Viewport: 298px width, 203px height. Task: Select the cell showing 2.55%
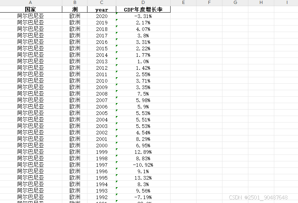pos(143,74)
